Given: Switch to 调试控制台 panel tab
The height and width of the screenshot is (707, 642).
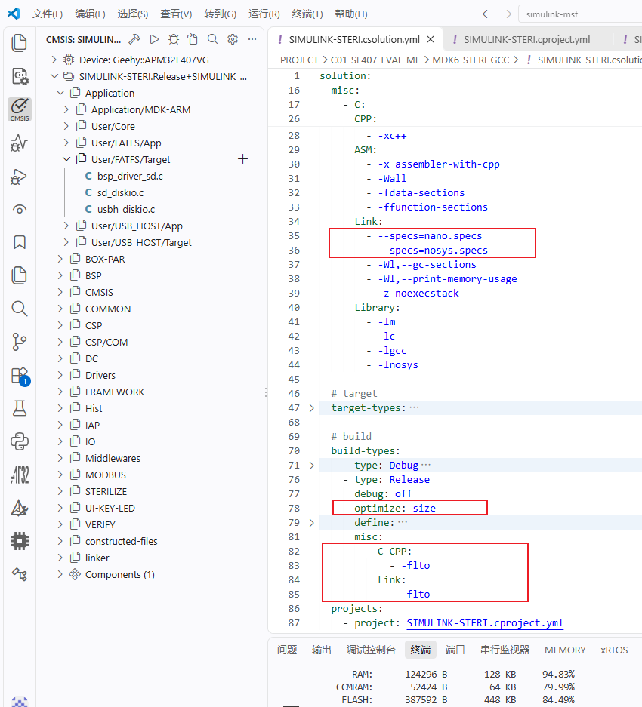Looking at the screenshot, I should pyautogui.click(x=371, y=650).
